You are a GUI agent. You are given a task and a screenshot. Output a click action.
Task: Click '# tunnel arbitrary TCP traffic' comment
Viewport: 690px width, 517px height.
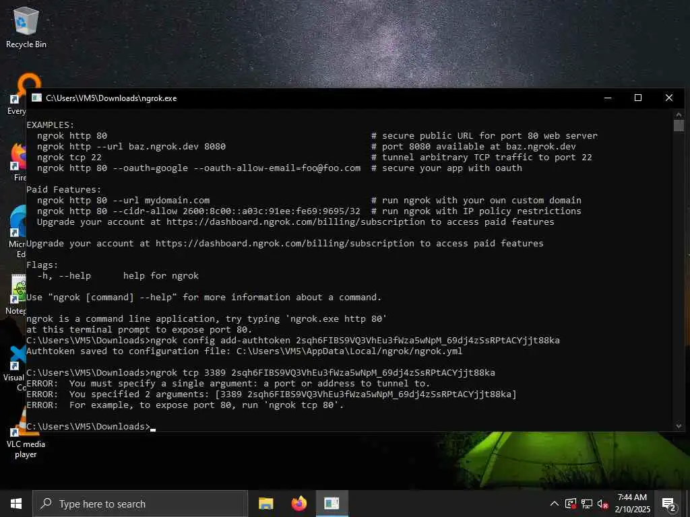click(x=481, y=158)
